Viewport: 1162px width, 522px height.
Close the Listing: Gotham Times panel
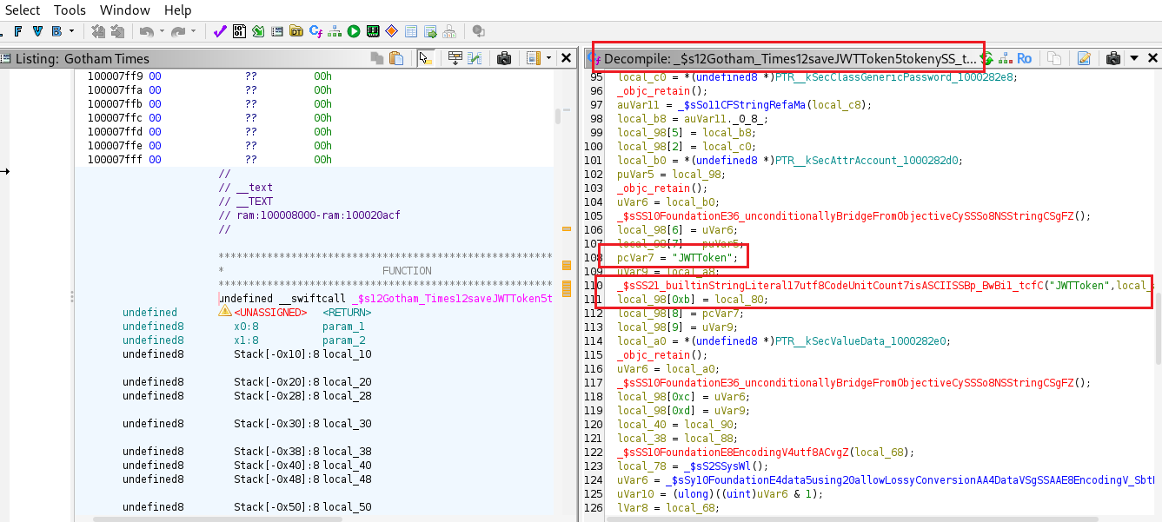(x=566, y=58)
